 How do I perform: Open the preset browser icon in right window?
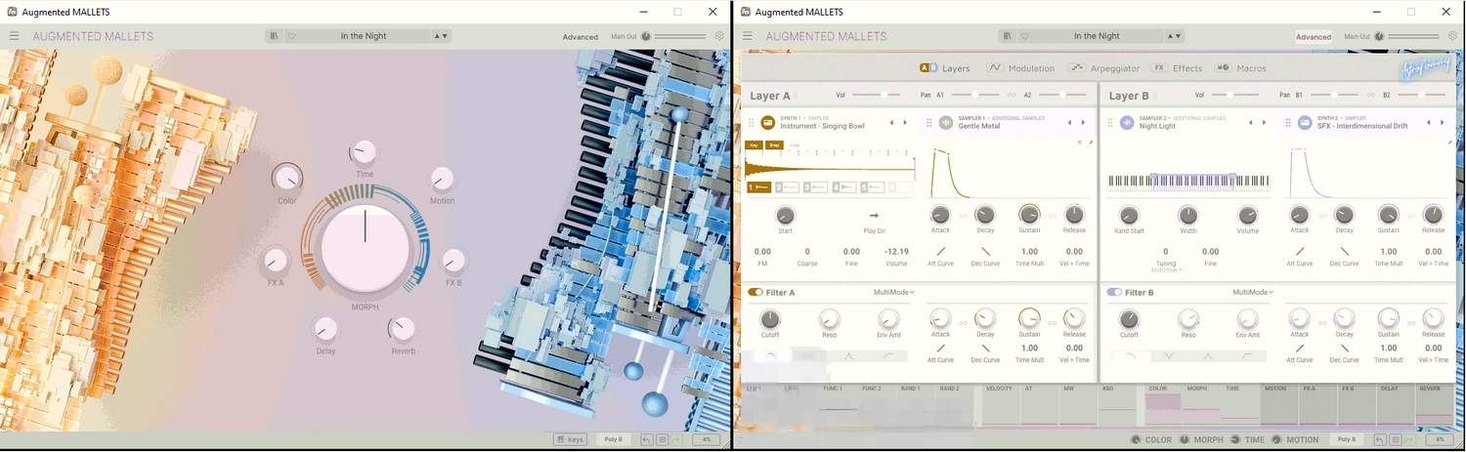coord(1009,36)
